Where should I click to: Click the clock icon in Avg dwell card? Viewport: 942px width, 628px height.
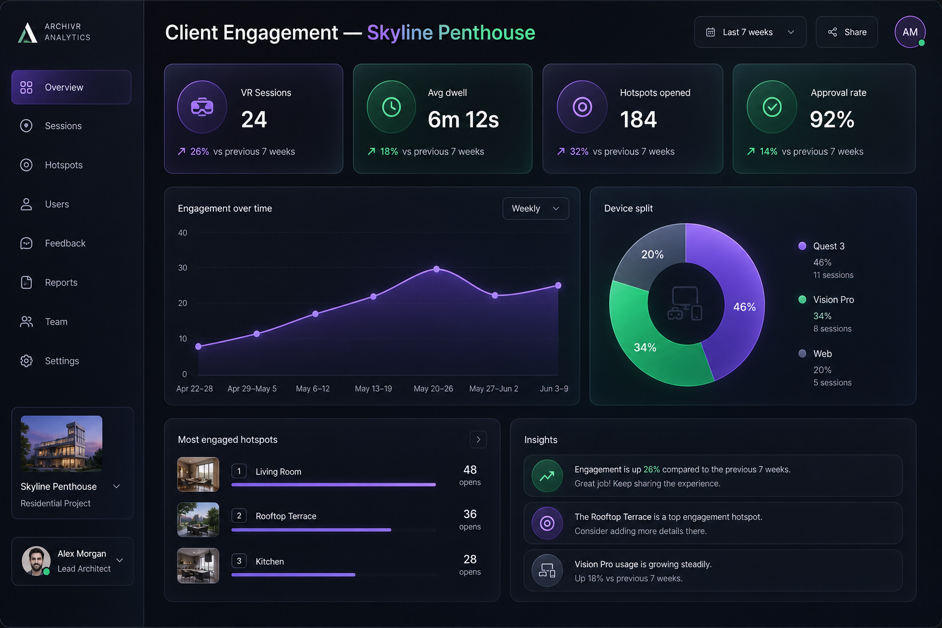391,107
